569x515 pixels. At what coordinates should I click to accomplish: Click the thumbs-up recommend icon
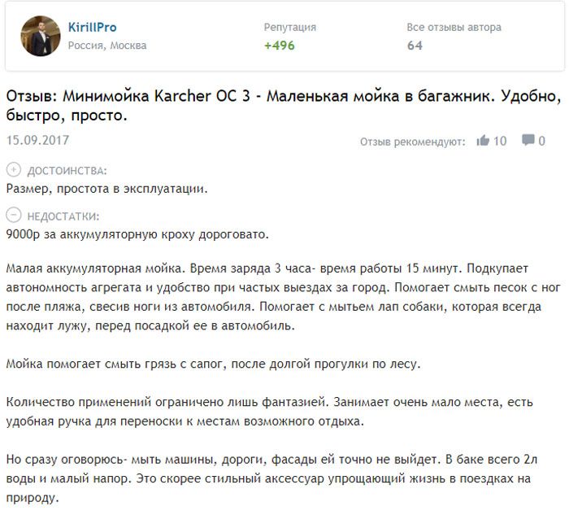click(483, 141)
